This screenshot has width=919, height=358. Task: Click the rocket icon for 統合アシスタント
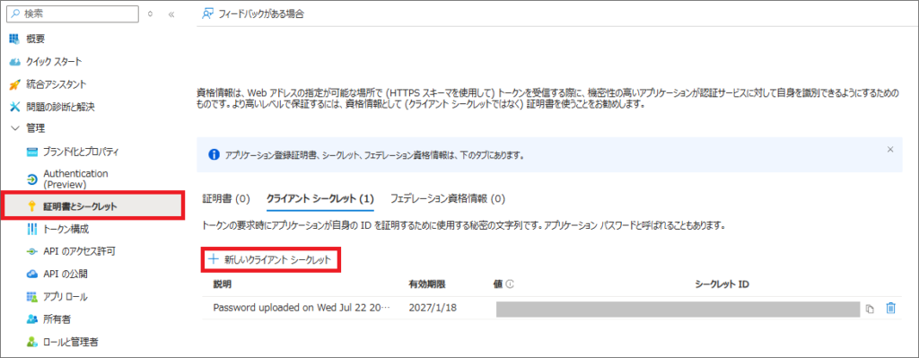(x=14, y=83)
